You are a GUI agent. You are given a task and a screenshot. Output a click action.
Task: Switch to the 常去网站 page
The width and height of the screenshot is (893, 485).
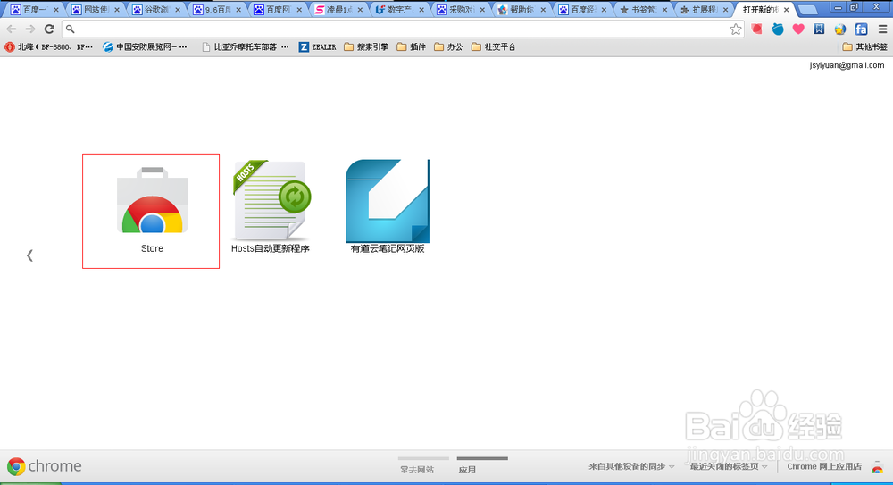[x=417, y=470]
